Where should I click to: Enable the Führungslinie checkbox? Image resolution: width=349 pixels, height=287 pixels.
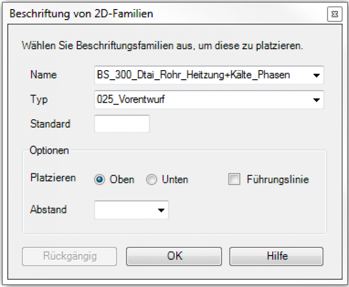click(235, 179)
